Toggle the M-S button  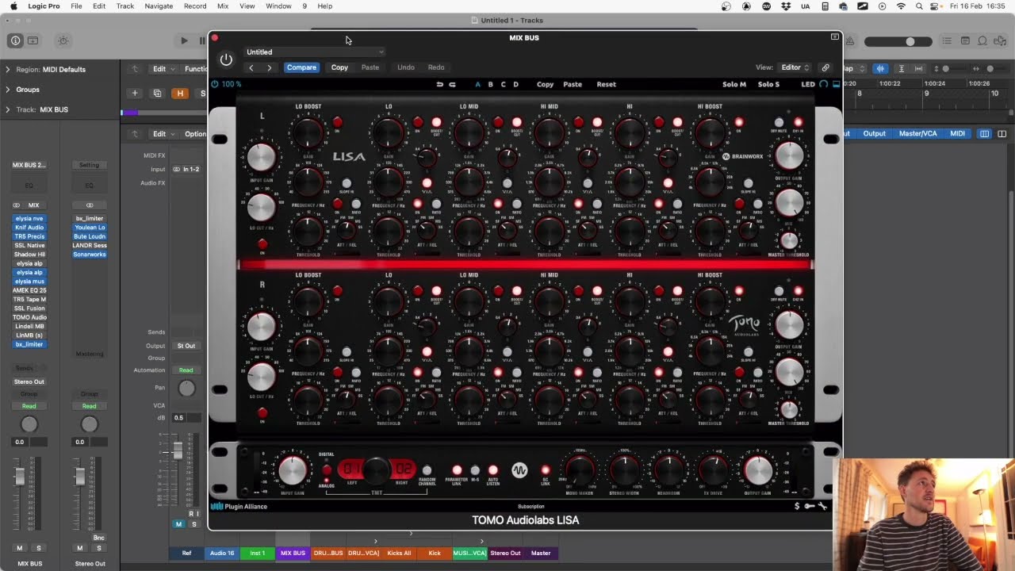click(475, 470)
